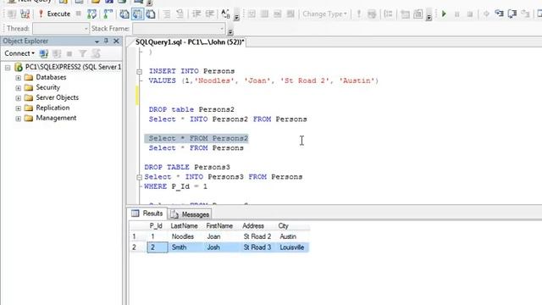
Task: Start debugging with green play icon
Action: click(444, 14)
